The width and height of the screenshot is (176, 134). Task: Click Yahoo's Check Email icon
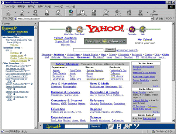coord(79,29)
